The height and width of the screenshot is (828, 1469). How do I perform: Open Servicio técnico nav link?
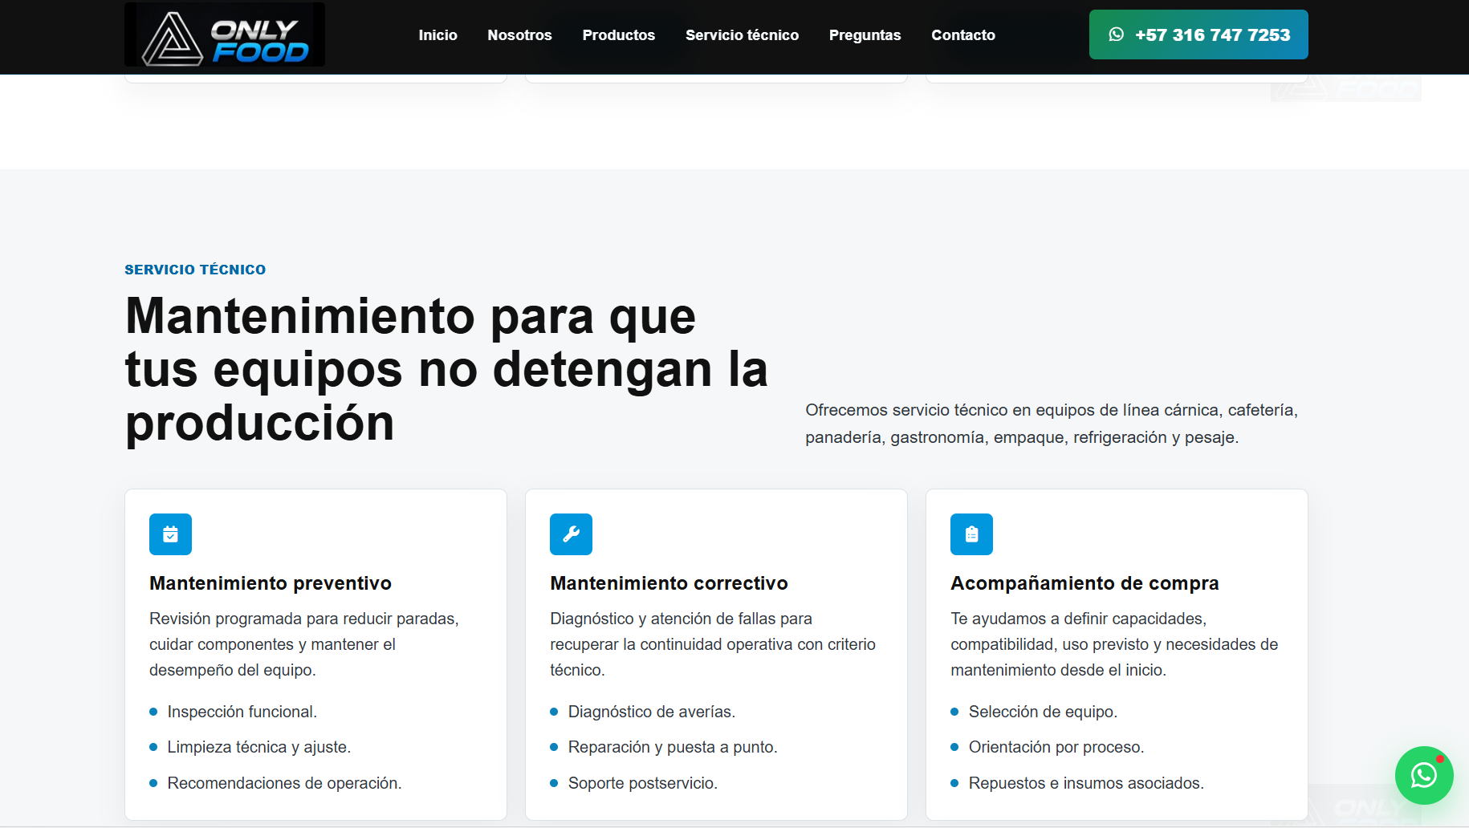coord(742,35)
